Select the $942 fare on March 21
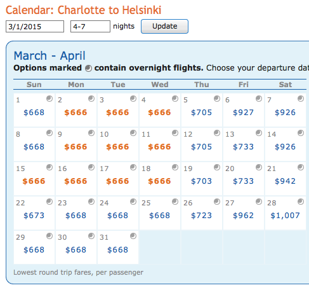Image resolution: width=309 pixels, height=290 pixels. pyautogui.click(x=285, y=181)
